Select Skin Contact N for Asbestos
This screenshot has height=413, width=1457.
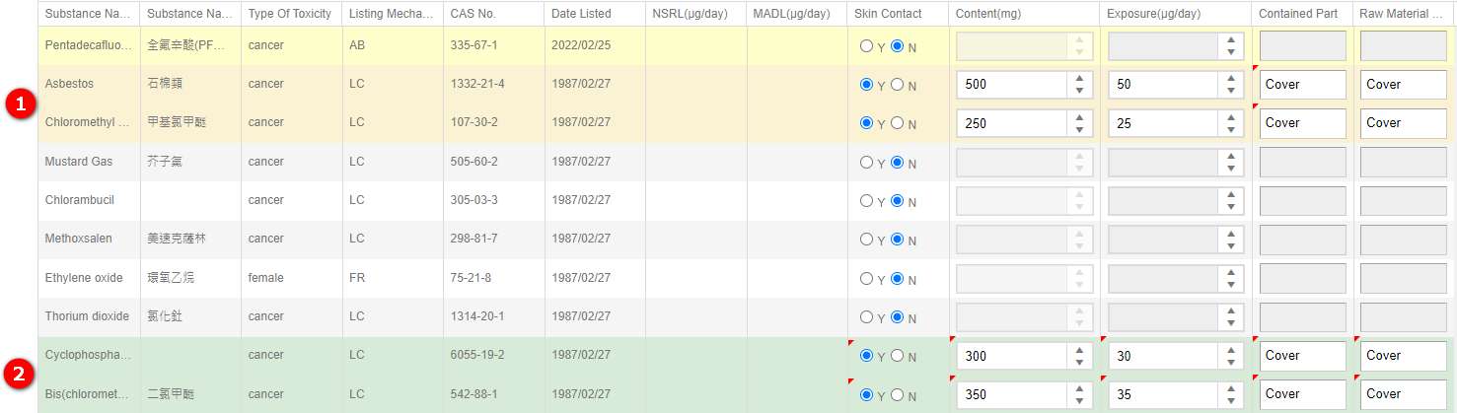click(x=897, y=85)
